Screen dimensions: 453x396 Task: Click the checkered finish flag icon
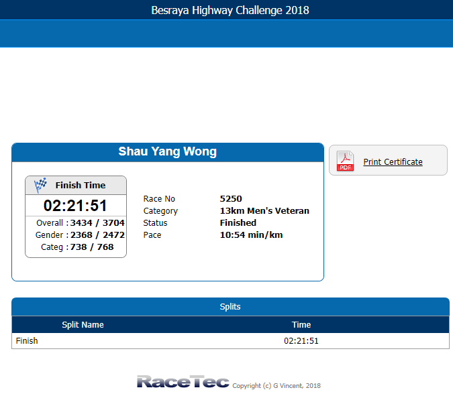(40, 185)
